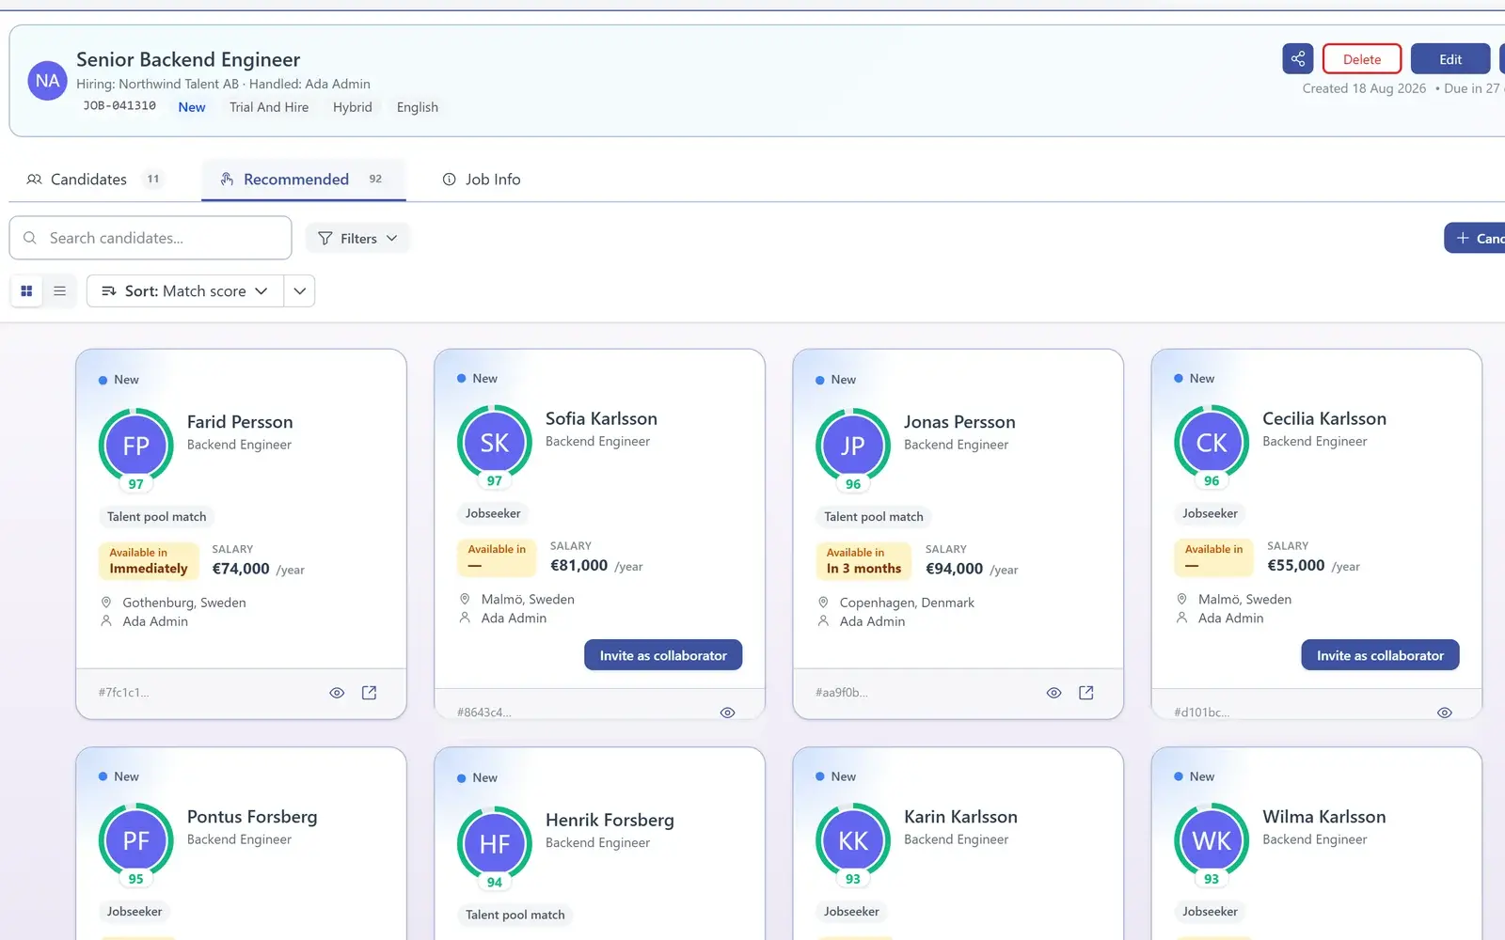Click Farid Persson's Talent pool match tag
Viewport: 1505px width, 940px height.
coord(156,517)
